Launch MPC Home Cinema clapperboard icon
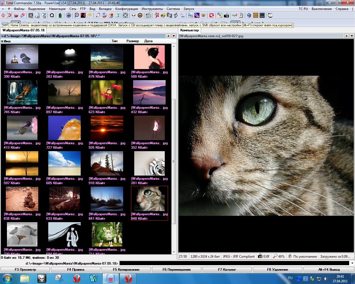This screenshot has height=284, width=355. tap(148, 15)
